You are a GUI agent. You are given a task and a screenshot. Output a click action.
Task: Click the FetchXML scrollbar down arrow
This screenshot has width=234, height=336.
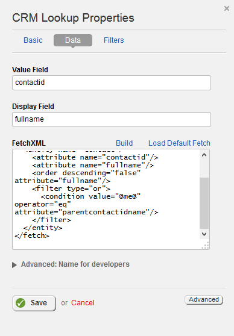pyautogui.click(x=204, y=234)
